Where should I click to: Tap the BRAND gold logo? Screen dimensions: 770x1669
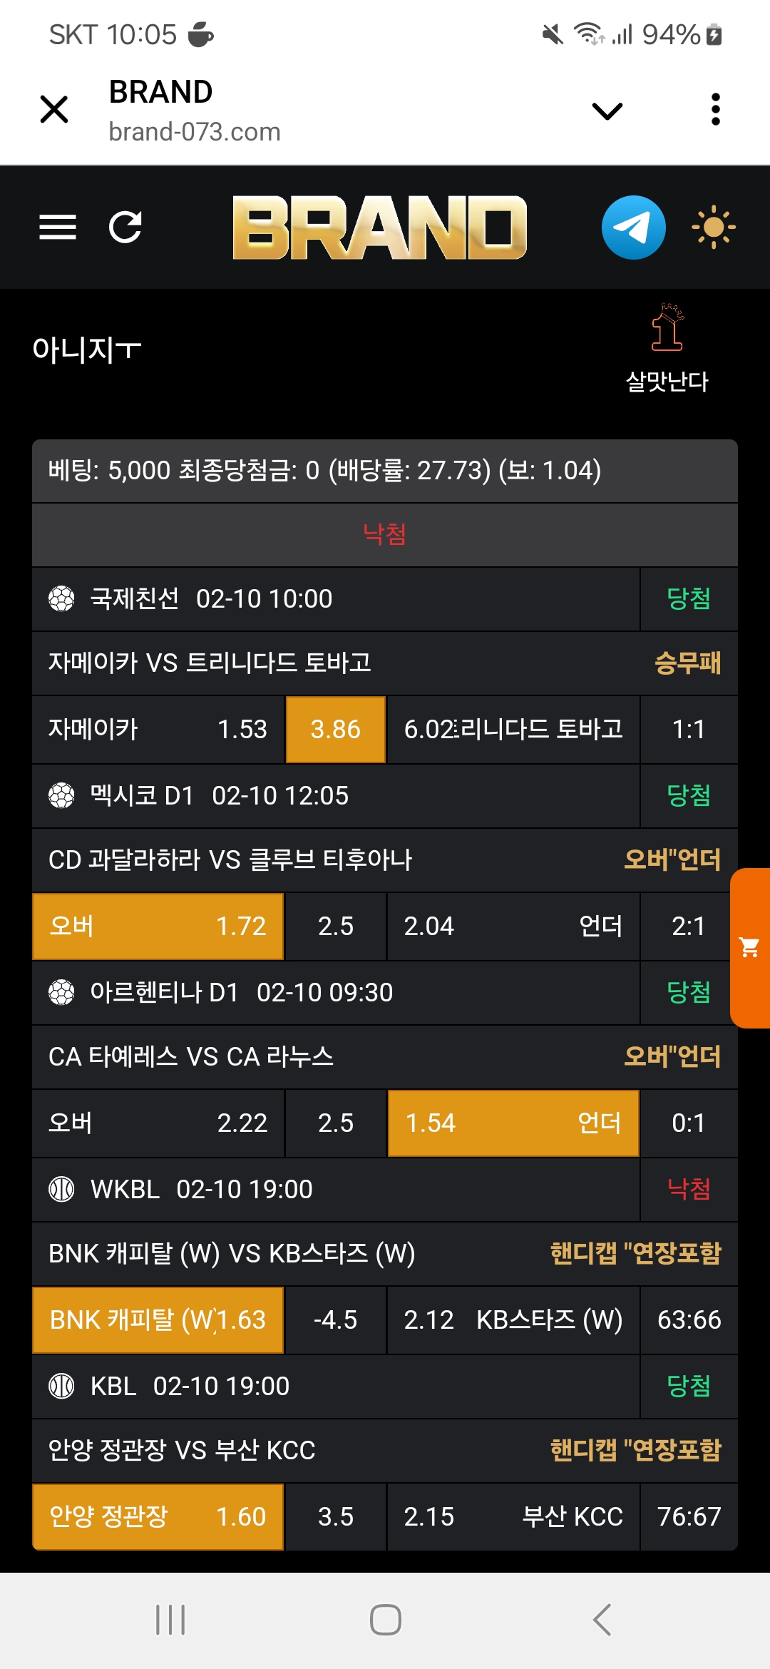pos(379,228)
